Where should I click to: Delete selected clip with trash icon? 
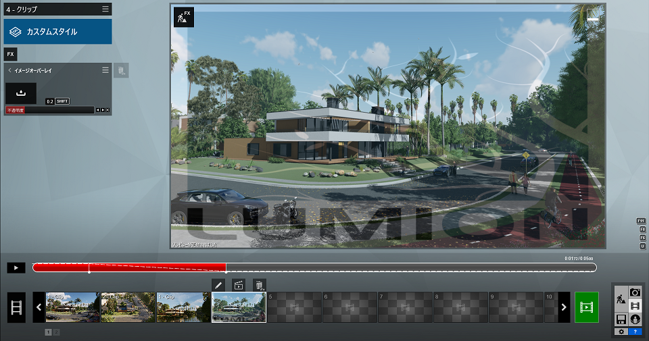[x=259, y=285]
